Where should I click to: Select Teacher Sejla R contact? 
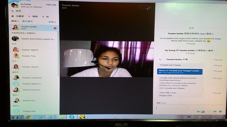[34, 50]
